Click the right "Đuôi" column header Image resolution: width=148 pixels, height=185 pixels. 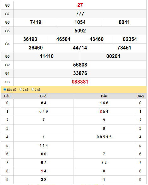(140, 96)
